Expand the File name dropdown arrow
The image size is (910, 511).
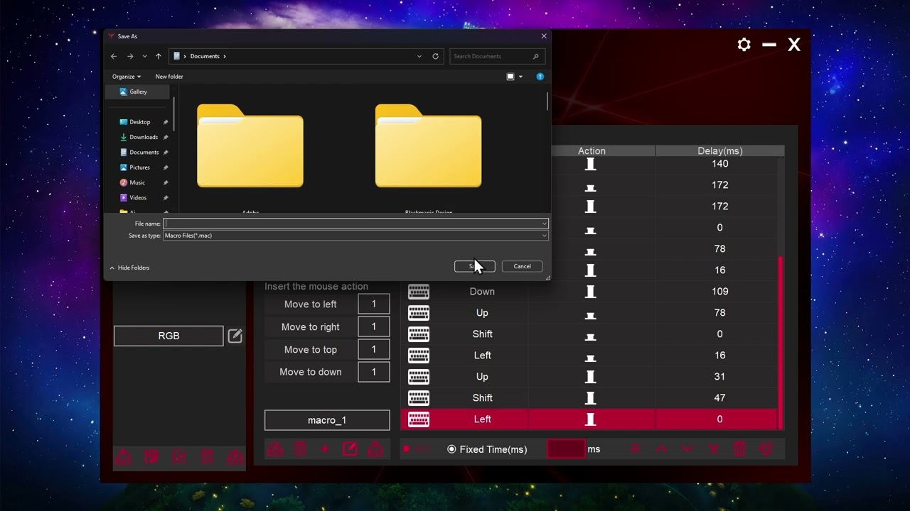(544, 224)
